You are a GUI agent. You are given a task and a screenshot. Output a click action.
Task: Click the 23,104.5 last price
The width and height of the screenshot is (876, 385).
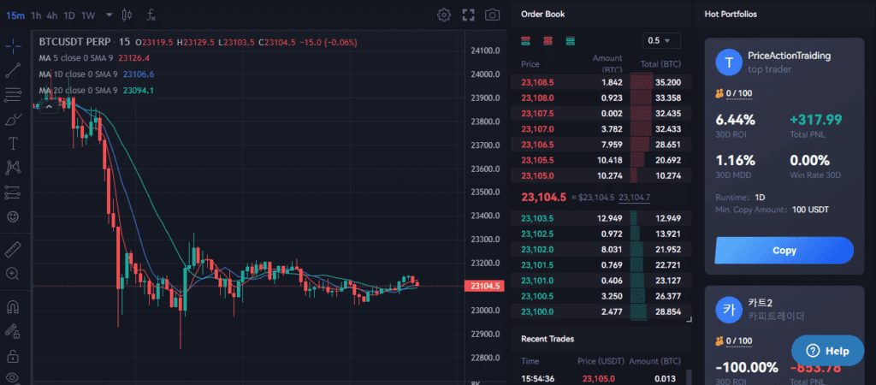[543, 198]
